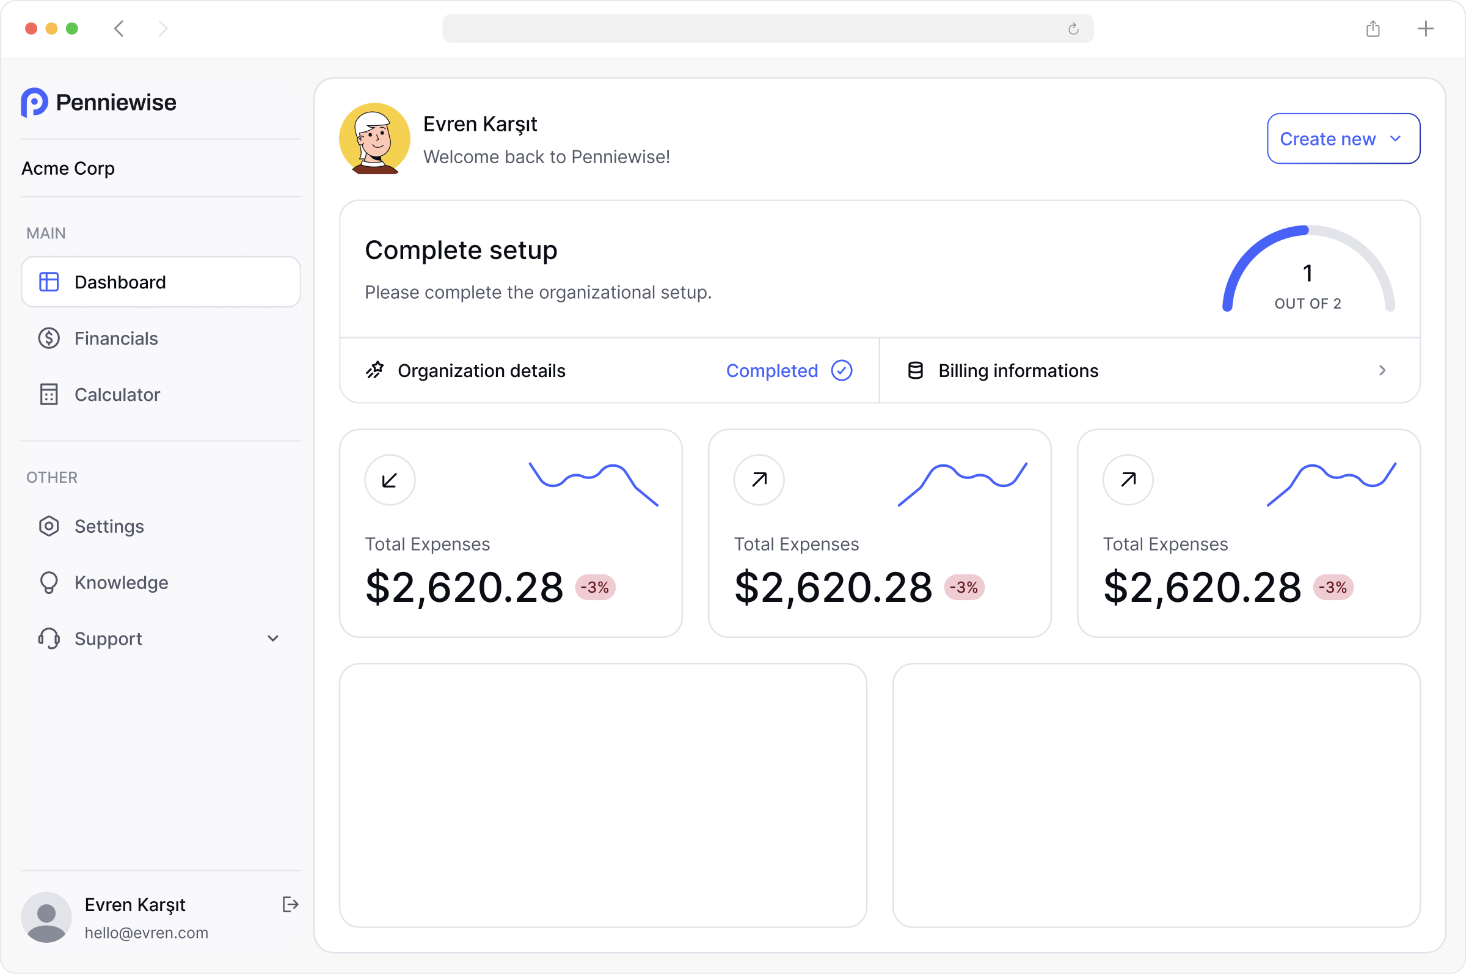Select Financials in the sidebar
The width and height of the screenshot is (1466, 974).
pyautogui.click(x=116, y=339)
